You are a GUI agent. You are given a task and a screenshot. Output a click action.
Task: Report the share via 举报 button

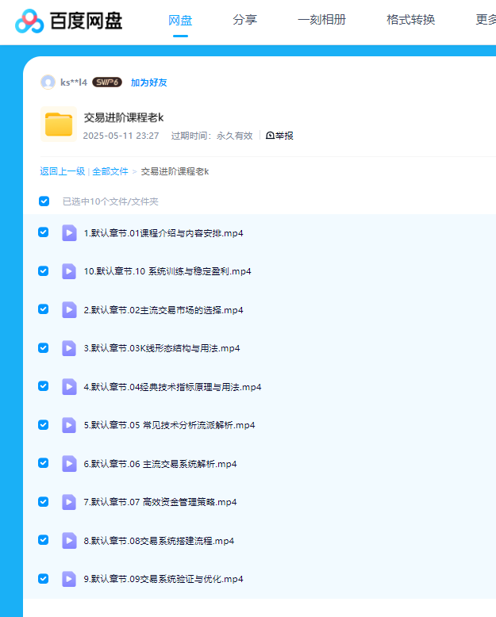(279, 136)
